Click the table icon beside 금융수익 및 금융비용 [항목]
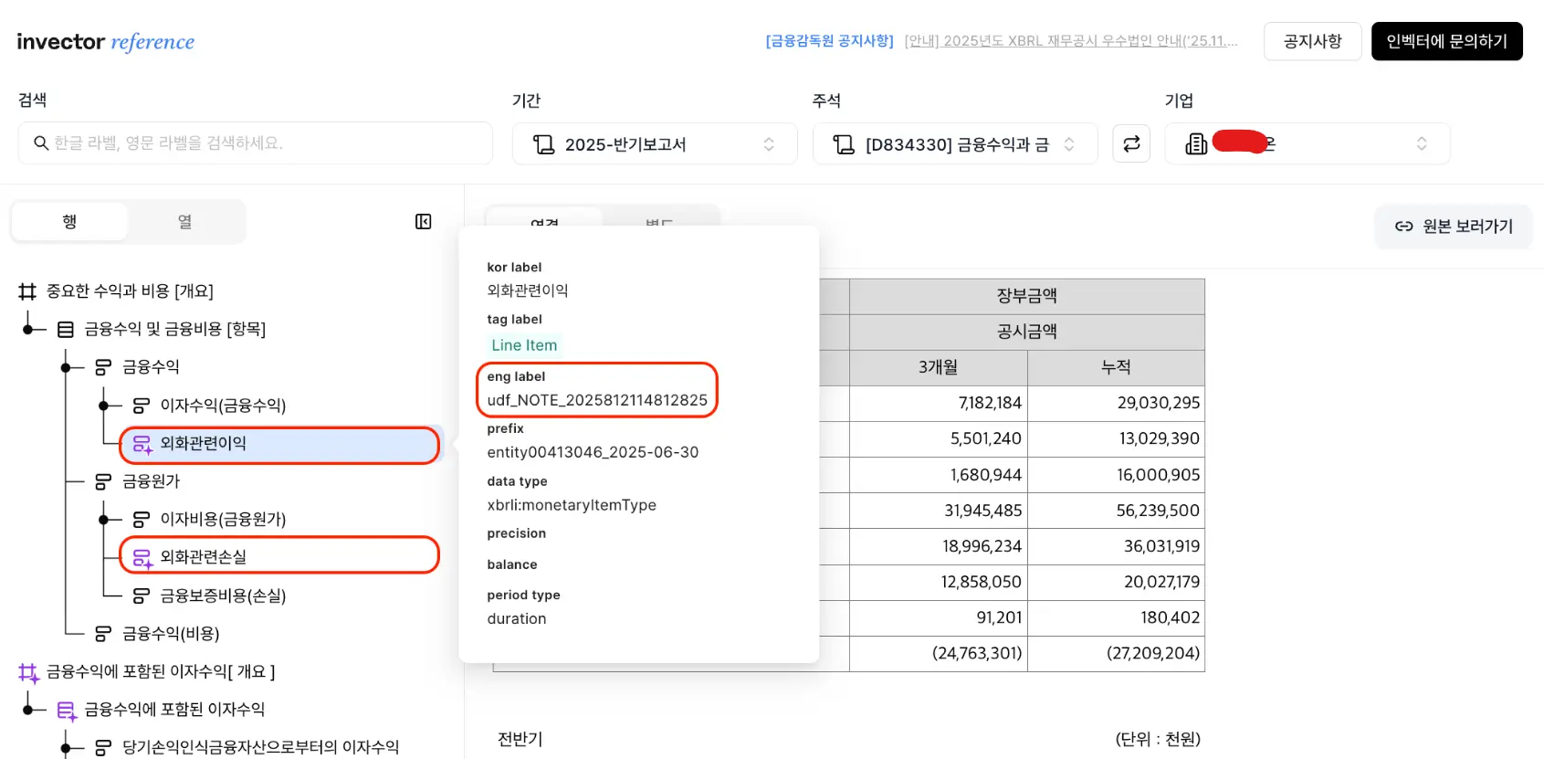 [66, 330]
